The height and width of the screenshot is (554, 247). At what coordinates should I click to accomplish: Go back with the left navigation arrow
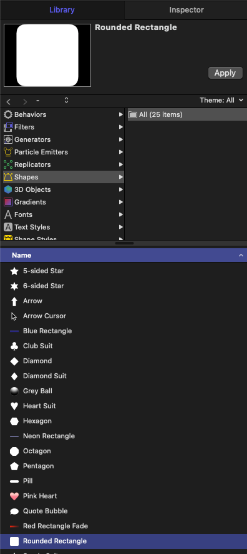click(9, 102)
